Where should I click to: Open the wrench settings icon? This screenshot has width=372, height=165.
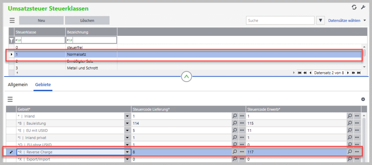point(362,7)
